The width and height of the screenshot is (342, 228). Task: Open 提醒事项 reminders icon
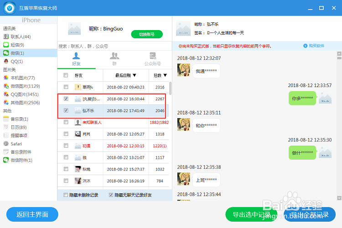click(x=6, y=135)
